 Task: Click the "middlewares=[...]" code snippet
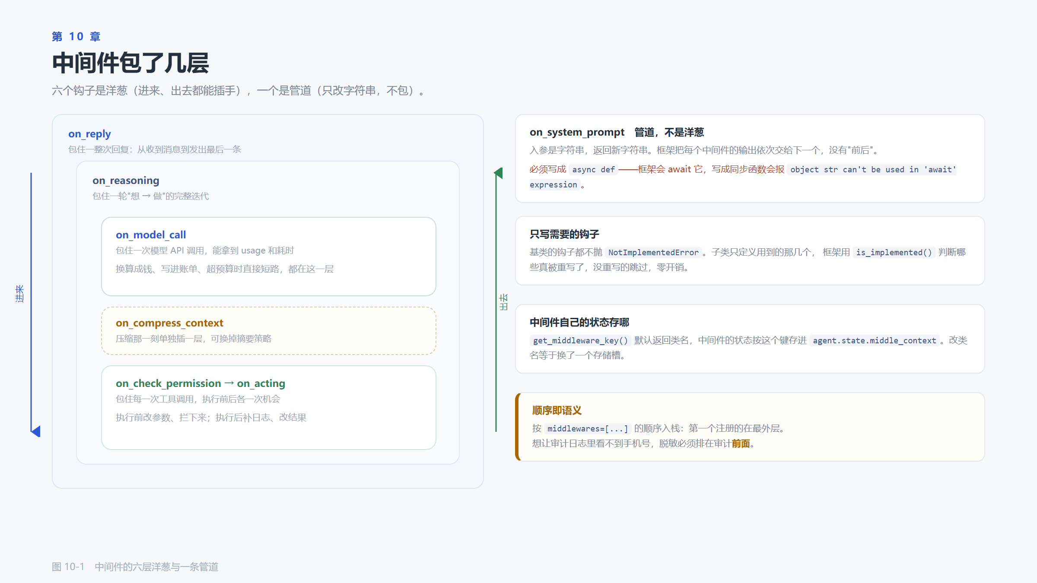588,429
